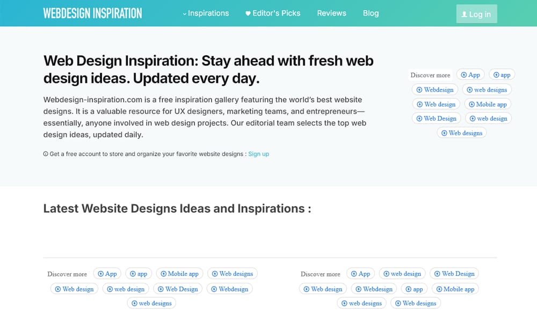This screenshot has width=537, height=322.
Task: Click the plus icon on the Mobile app tag
Action: (x=473, y=104)
